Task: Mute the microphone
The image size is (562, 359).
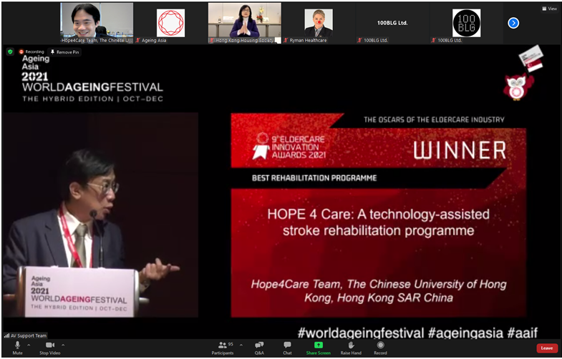Action: click(x=17, y=348)
